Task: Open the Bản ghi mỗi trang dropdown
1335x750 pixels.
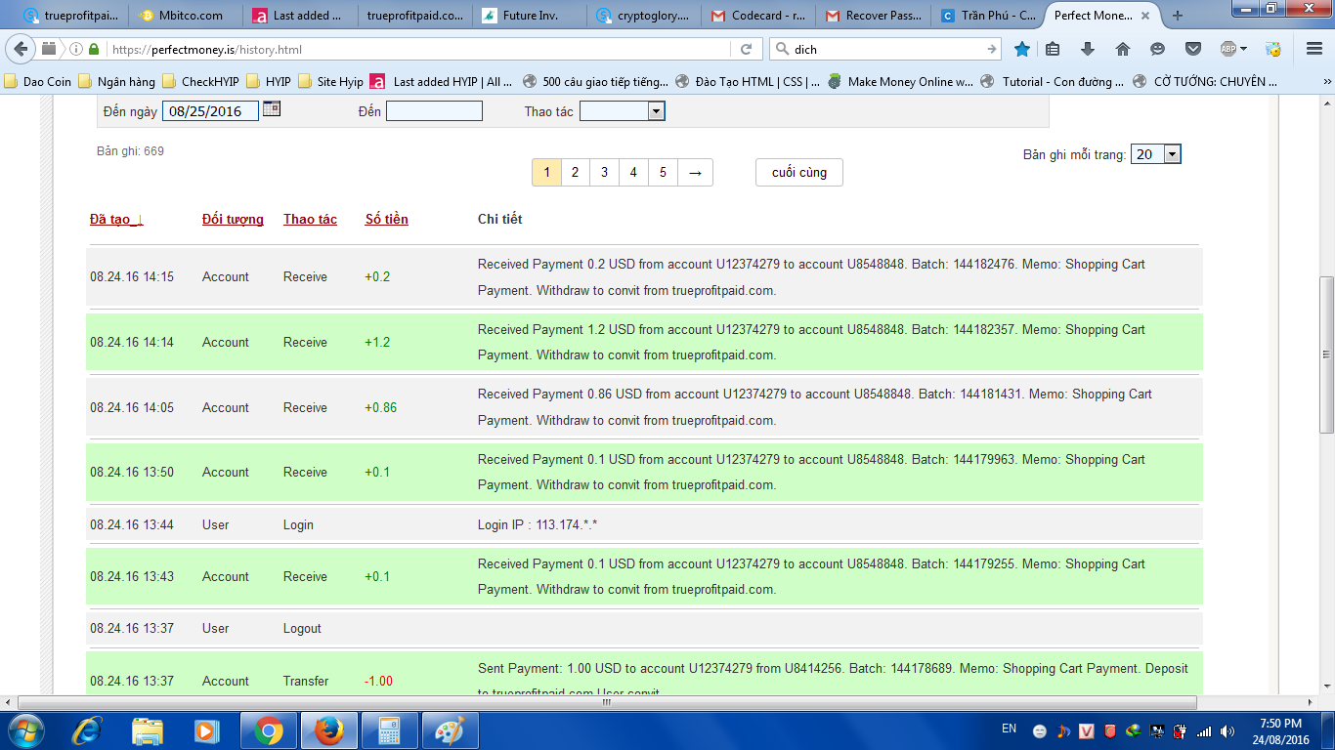Action: 1156,154
